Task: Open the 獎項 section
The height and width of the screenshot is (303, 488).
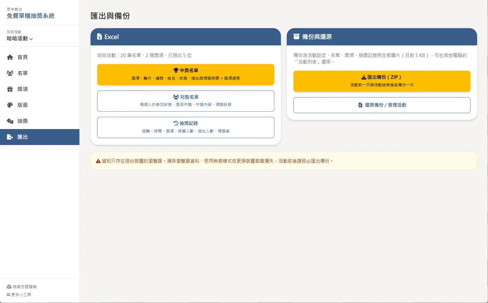Action: pyautogui.click(x=40, y=89)
